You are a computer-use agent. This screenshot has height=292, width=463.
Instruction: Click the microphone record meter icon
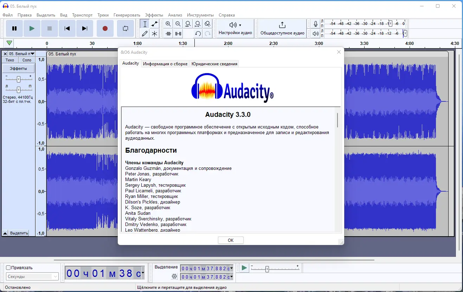pos(316,24)
